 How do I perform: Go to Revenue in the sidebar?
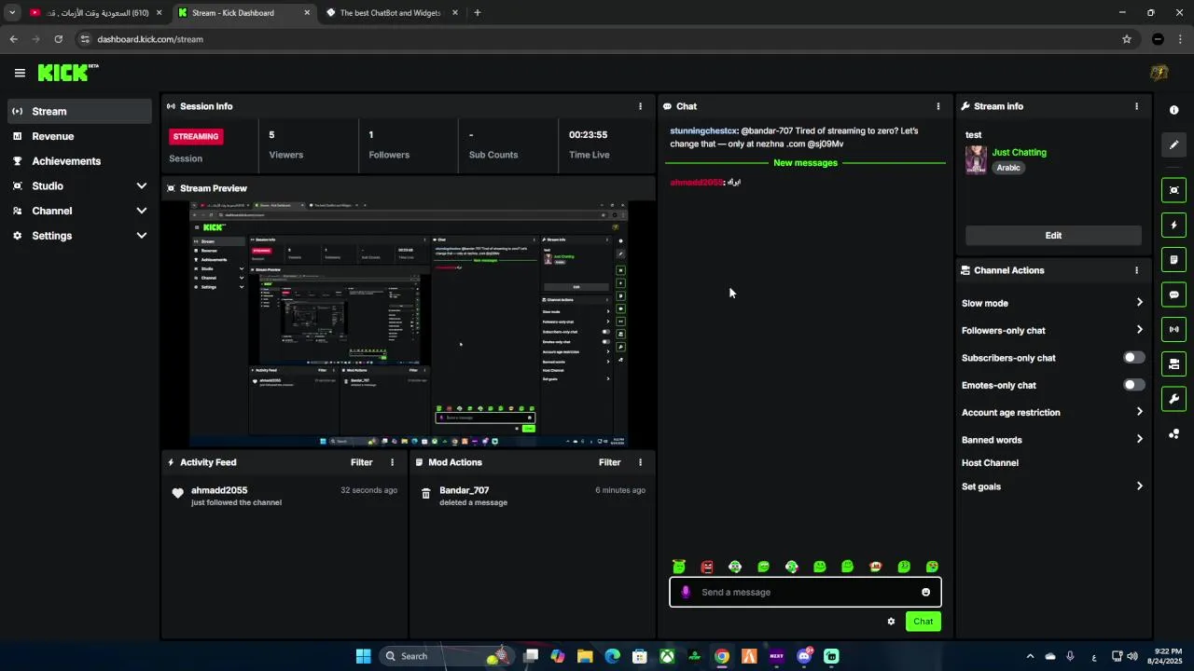click(x=80, y=136)
